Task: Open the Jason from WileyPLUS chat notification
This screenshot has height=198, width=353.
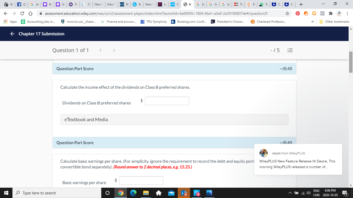Action: point(298,159)
